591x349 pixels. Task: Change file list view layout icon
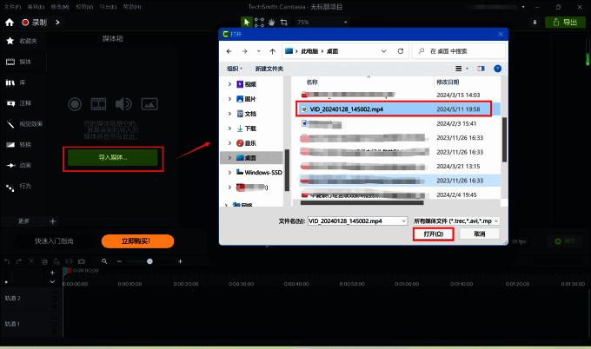coord(459,69)
